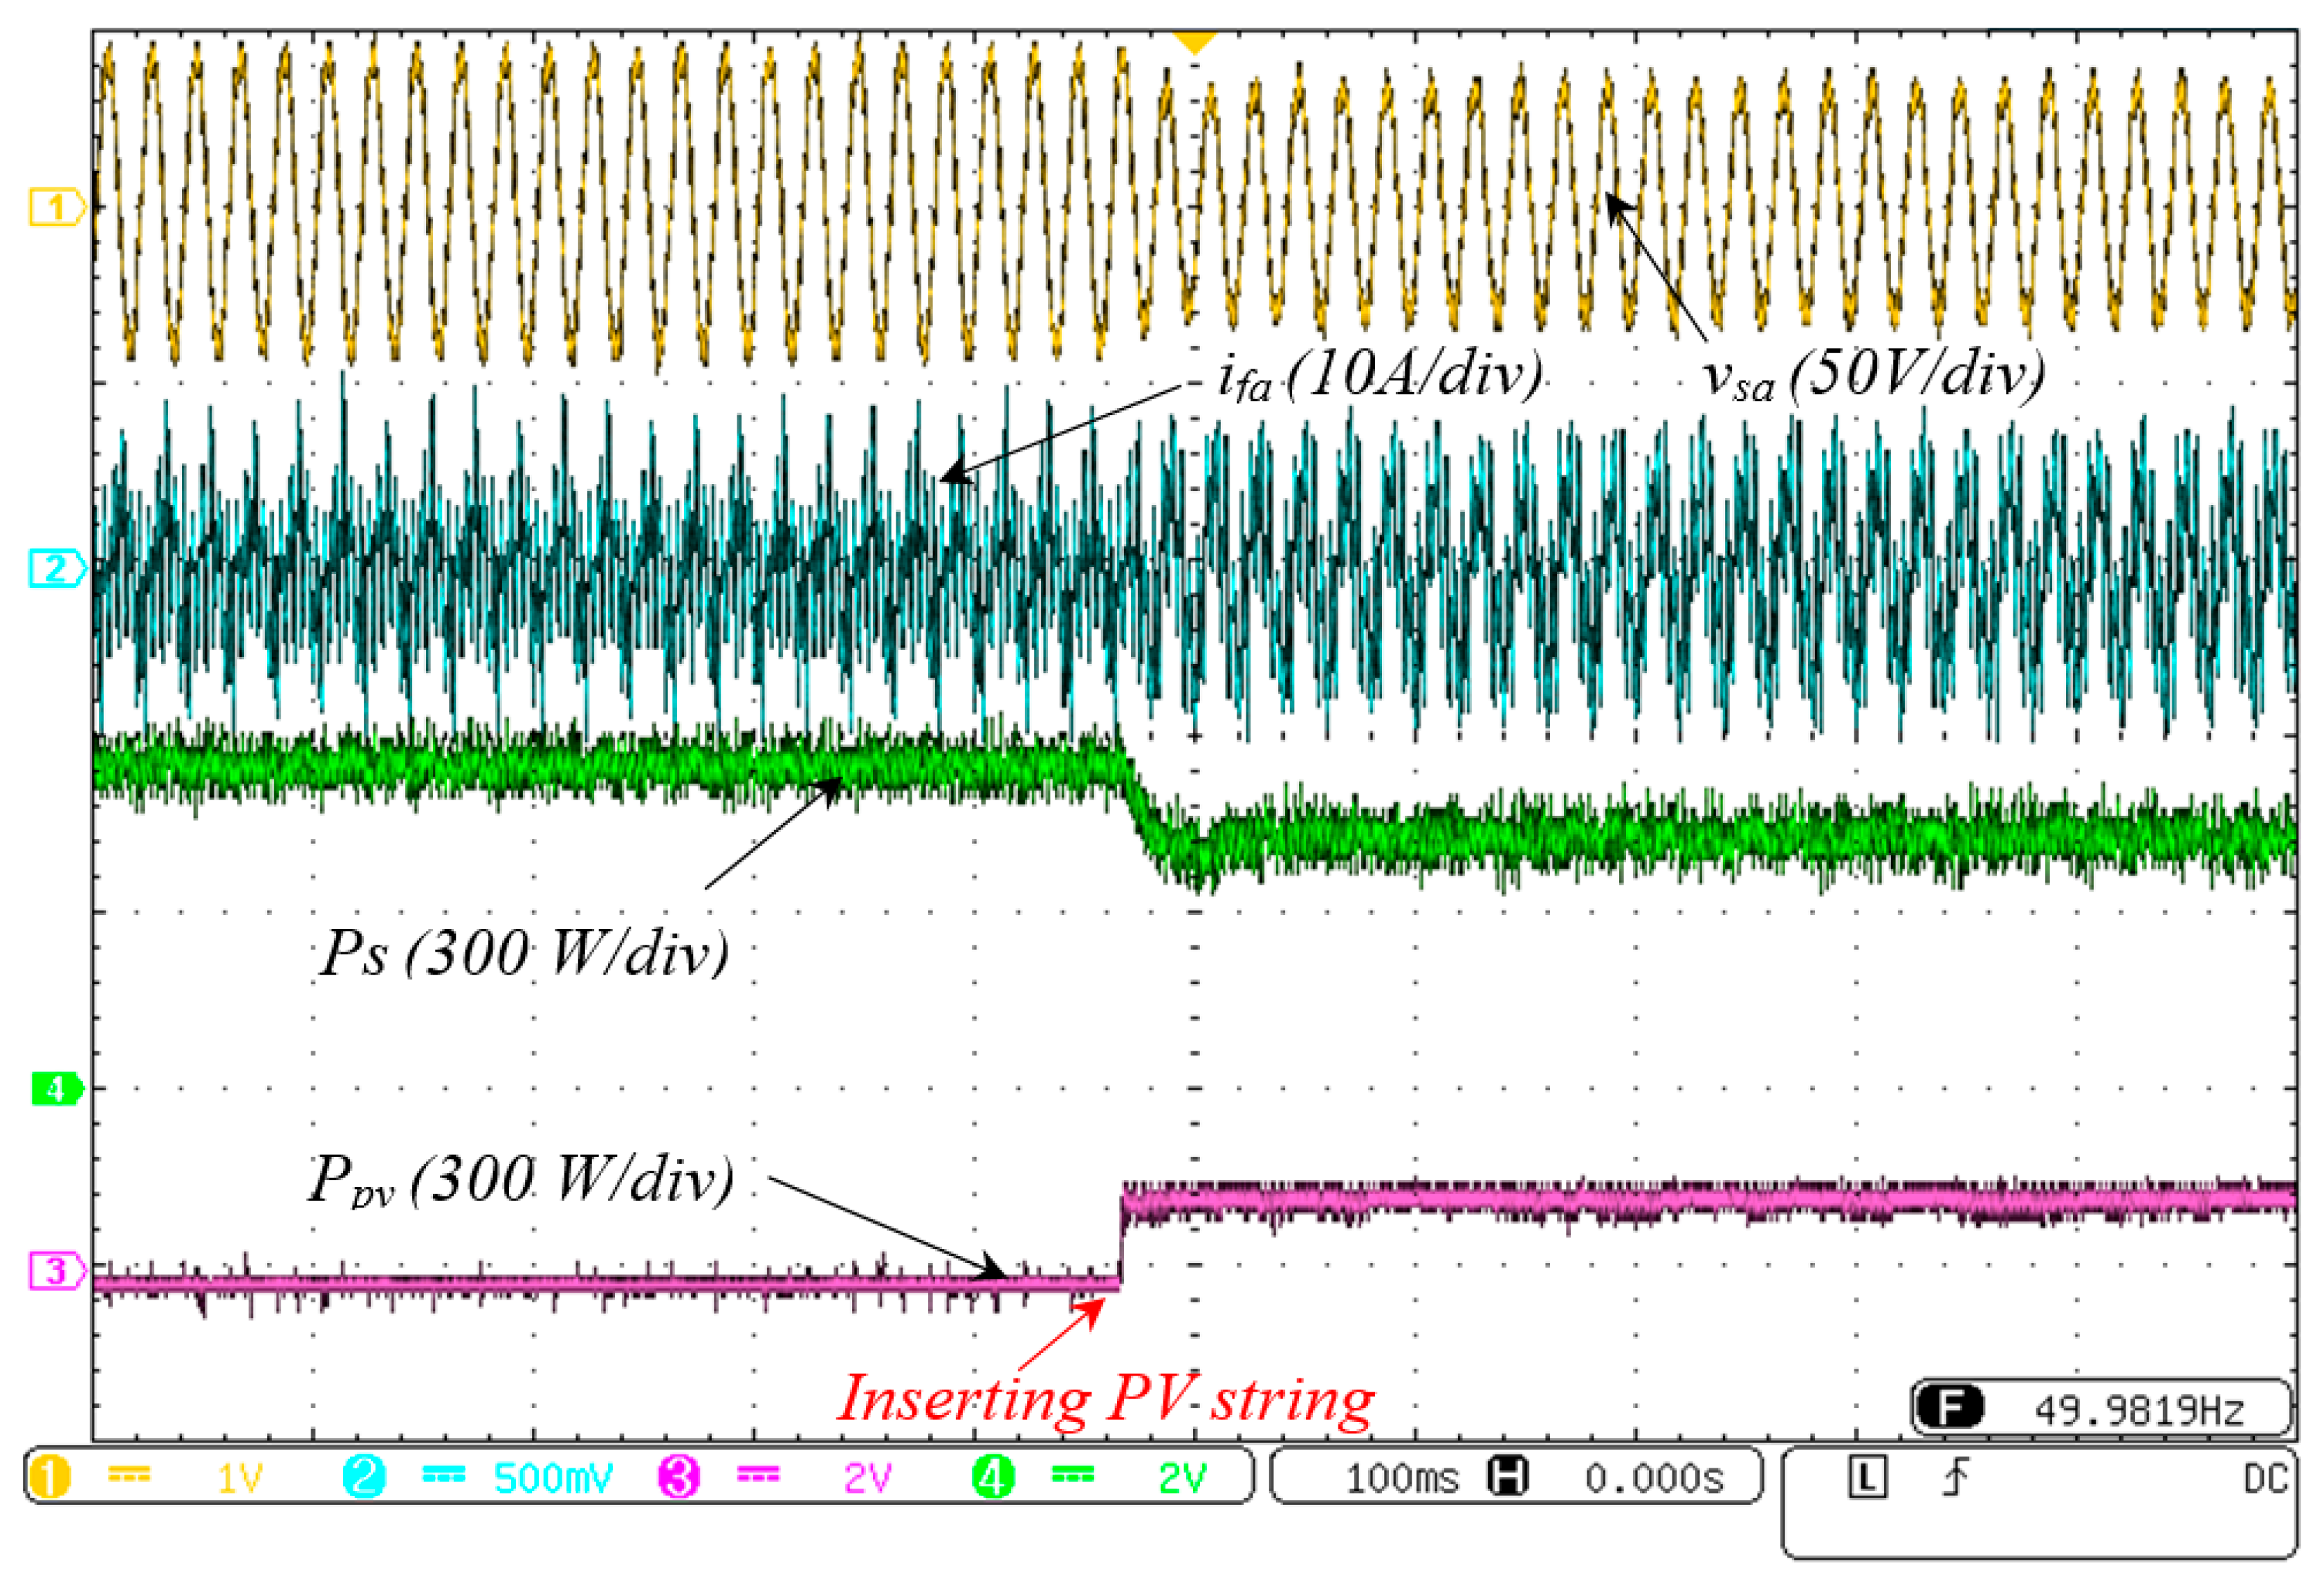This screenshot has width=2324, height=1579.
Task: Click the 49.9819Hz frequency readout
Action: pyautogui.click(x=2139, y=1411)
